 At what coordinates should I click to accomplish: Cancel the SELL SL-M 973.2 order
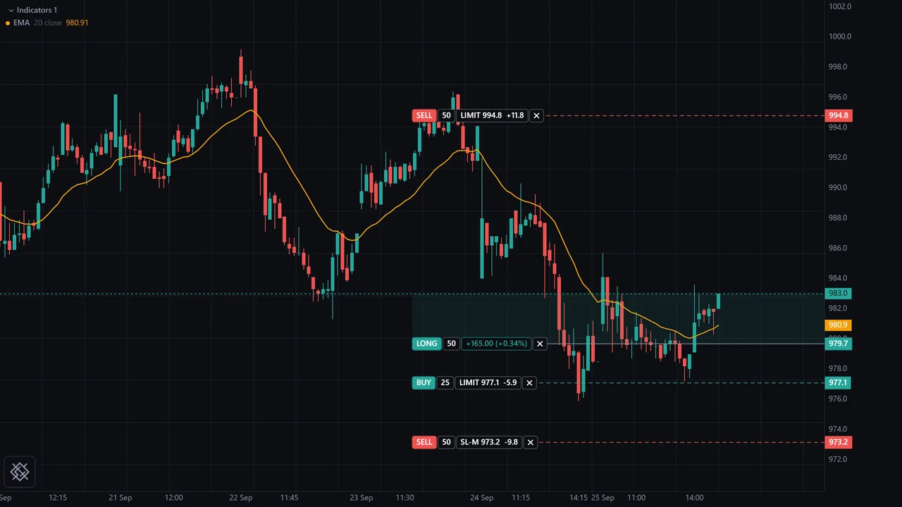[x=531, y=442]
